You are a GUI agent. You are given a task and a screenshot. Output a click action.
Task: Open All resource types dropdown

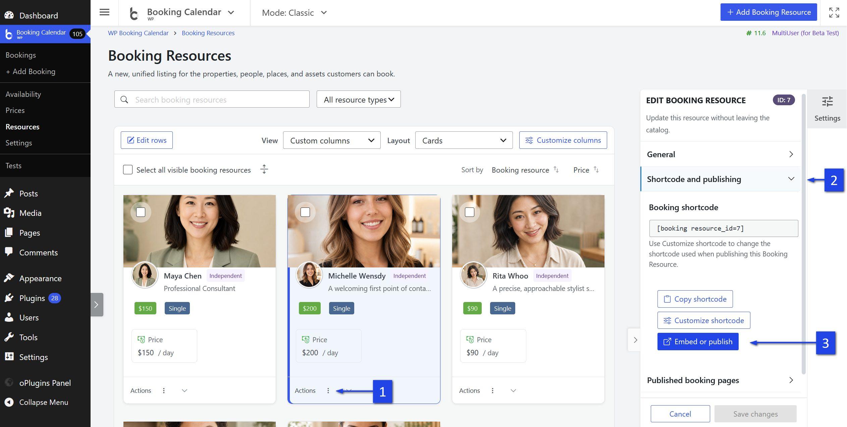(359, 99)
